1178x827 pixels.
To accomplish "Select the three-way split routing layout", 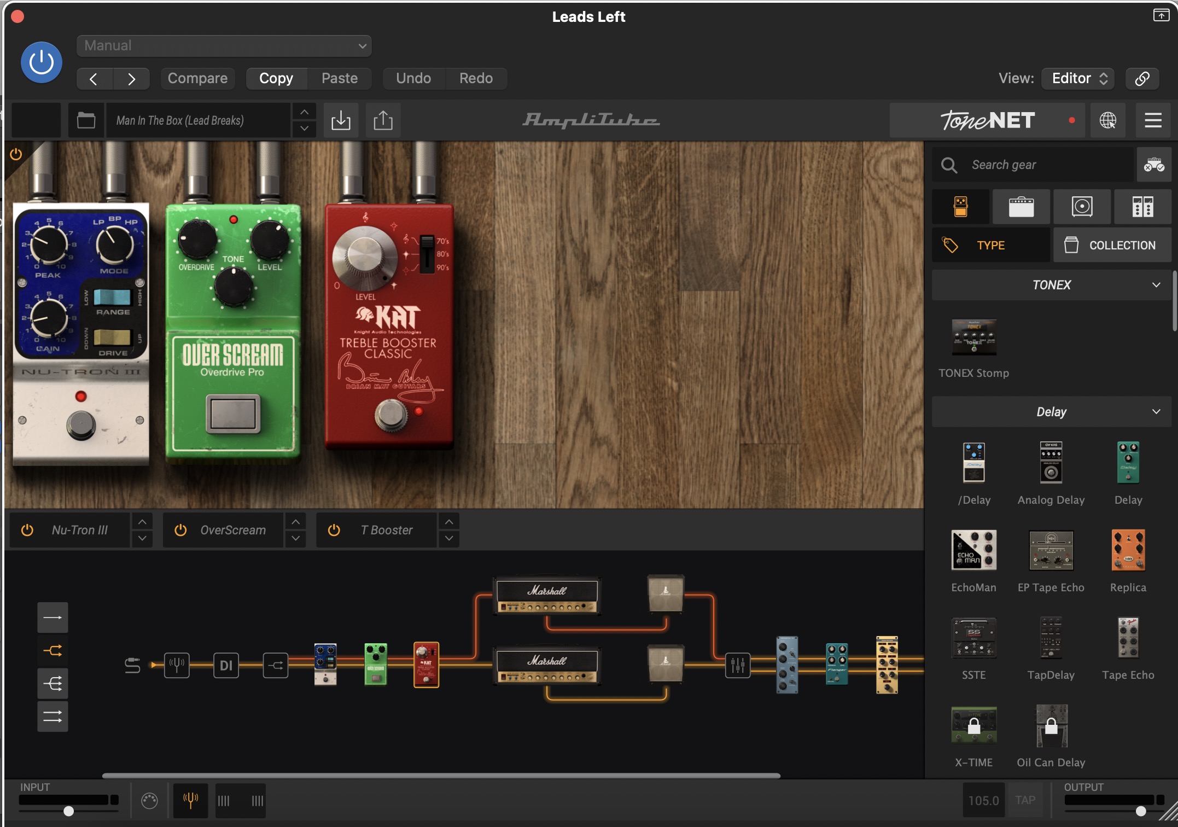I will (53, 683).
